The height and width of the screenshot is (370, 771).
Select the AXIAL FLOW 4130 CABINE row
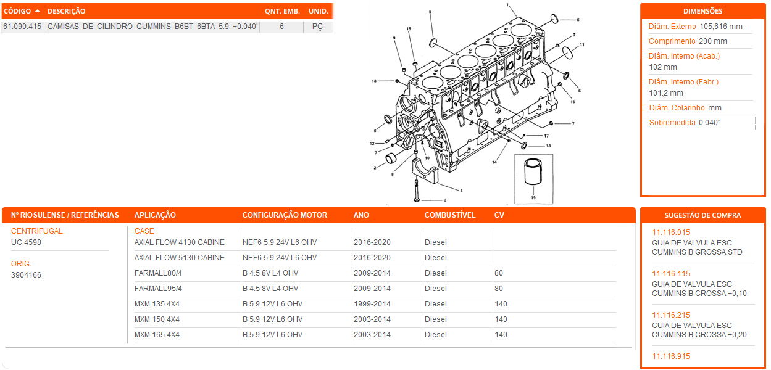[x=180, y=242]
